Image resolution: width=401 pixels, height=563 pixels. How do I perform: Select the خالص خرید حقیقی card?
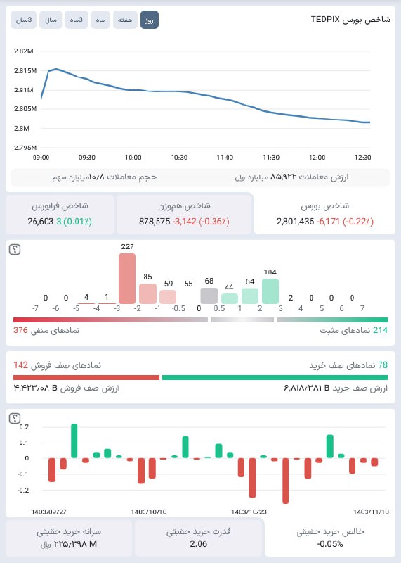[330, 538]
